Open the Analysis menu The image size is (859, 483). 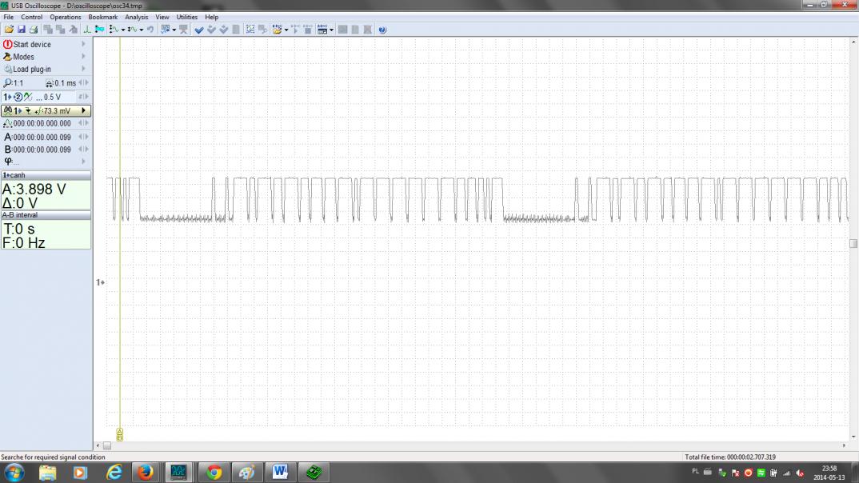click(x=137, y=17)
